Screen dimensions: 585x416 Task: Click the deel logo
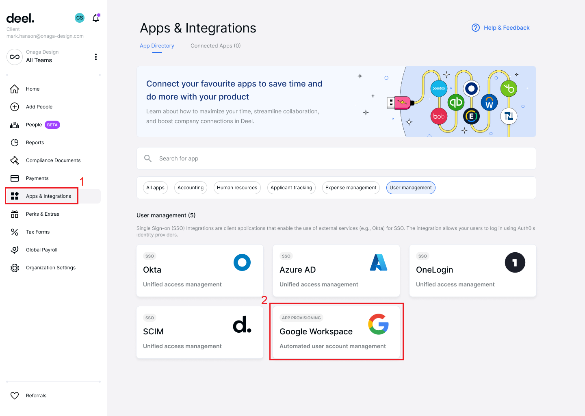[x=20, y=18]
